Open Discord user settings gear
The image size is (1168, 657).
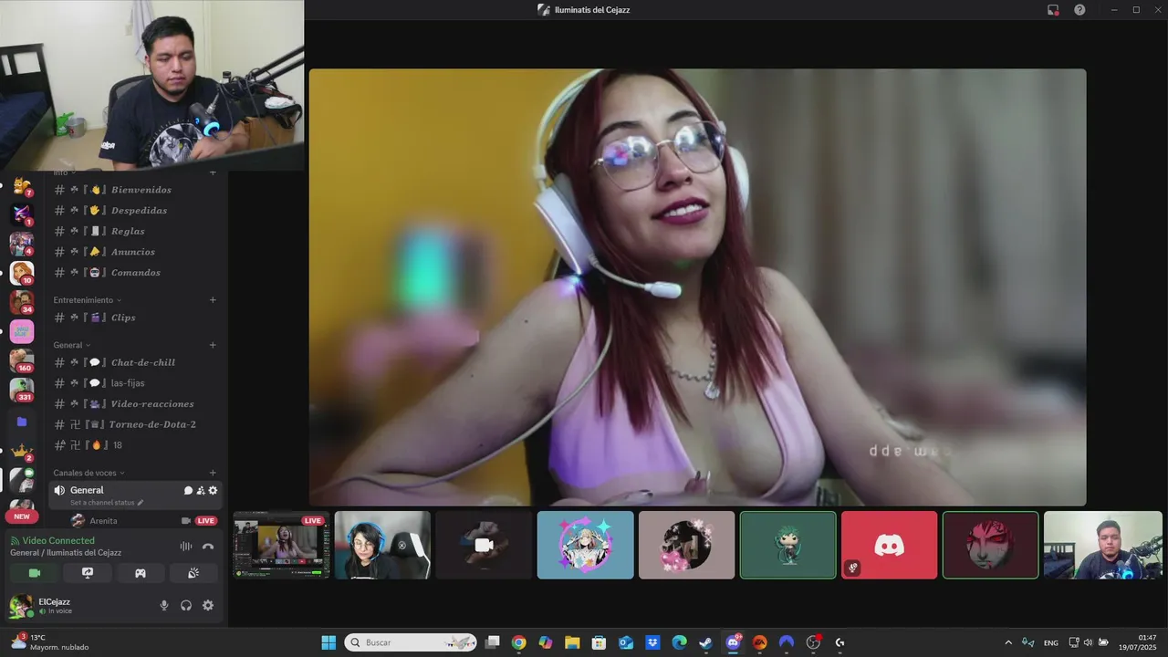(x=208, y=605)
